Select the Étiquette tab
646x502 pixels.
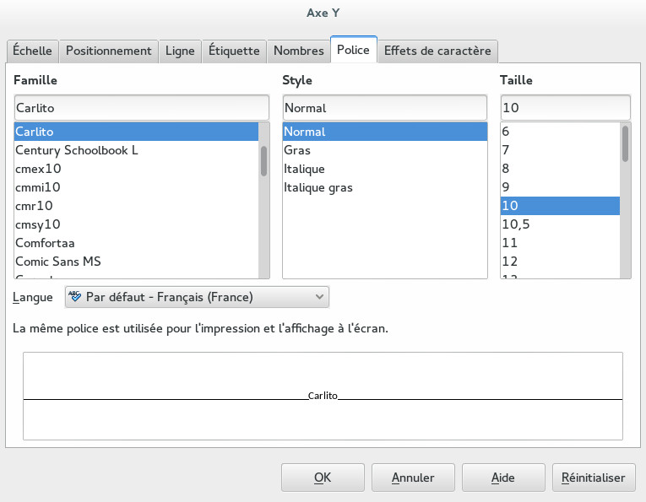[x=234, y=51]
